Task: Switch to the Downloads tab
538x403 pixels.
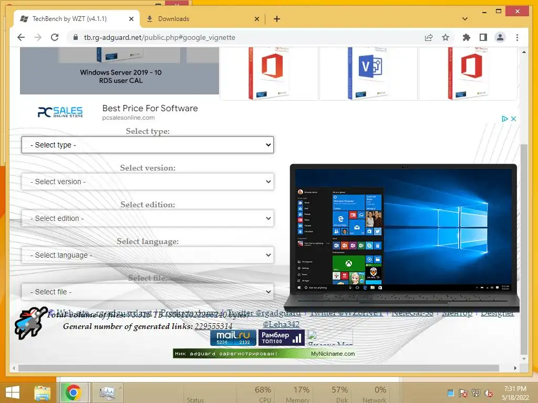Action: (x=202, y=19)
